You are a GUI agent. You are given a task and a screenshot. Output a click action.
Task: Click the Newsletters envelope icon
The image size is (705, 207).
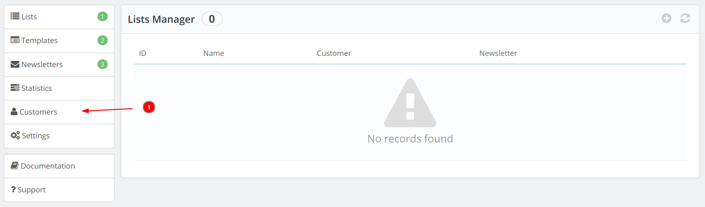pyautogui.click(x=15, y=64)
